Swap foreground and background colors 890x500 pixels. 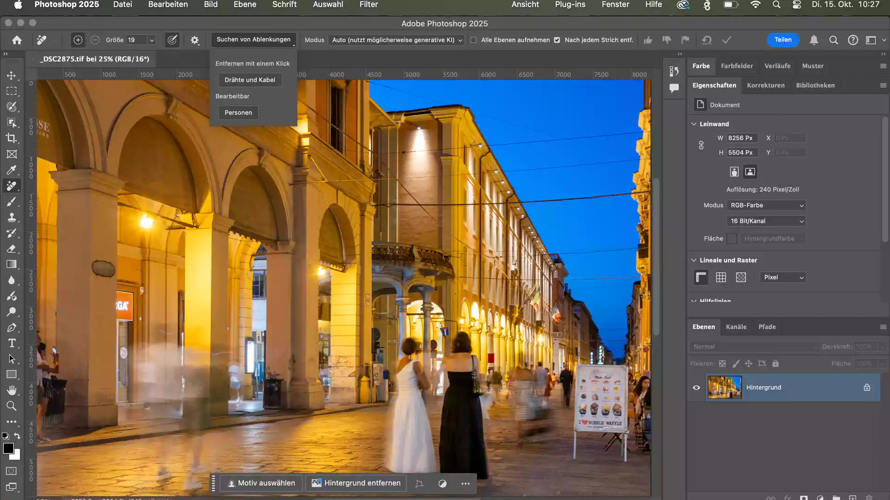(17, 436)
